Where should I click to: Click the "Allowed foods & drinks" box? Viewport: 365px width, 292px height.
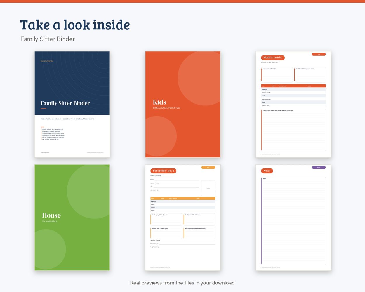(x=277, y=75)
